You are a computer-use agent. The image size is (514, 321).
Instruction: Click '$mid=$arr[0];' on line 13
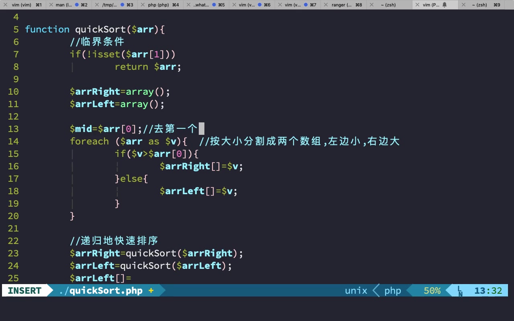106,129
